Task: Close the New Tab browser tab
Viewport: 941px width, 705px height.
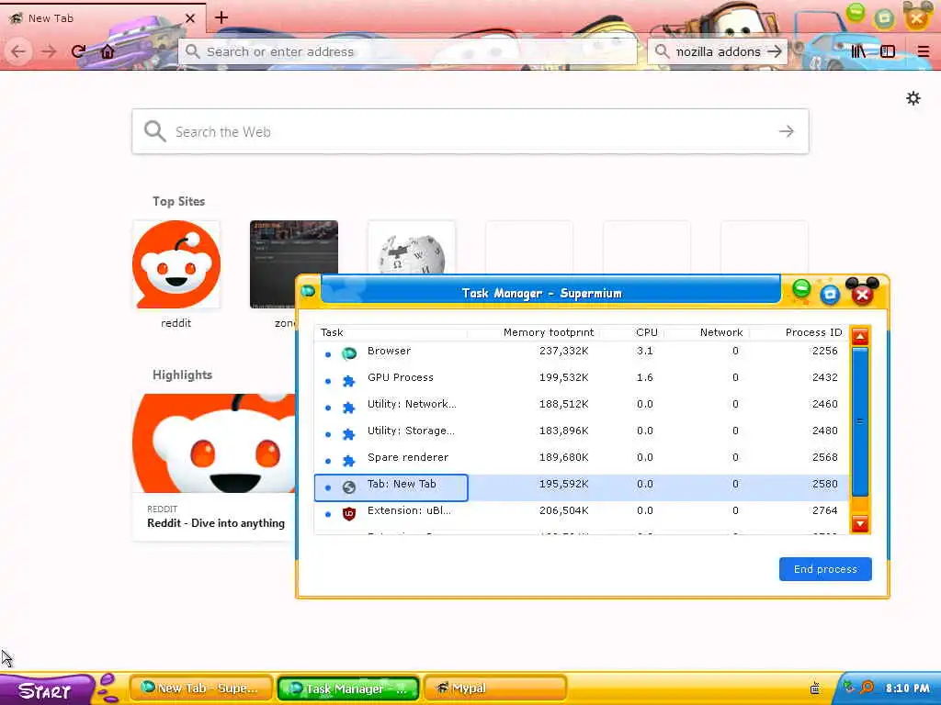Action: pyautogui.click(x=190, y=18)
